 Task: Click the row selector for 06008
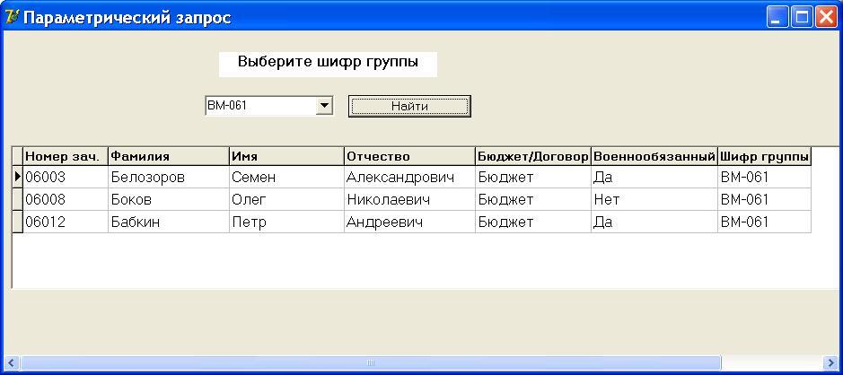(x=17, y=199)
